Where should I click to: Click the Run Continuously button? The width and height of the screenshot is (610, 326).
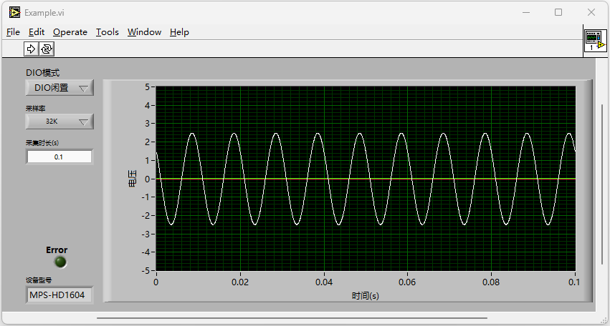click(x=47, y=49)
